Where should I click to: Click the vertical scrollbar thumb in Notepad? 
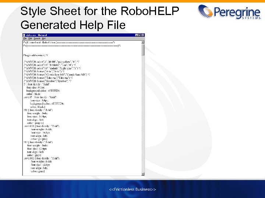143,50
